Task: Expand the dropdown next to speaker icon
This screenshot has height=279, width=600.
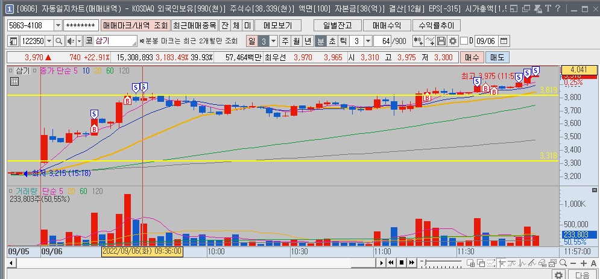Action: (79, 41)
